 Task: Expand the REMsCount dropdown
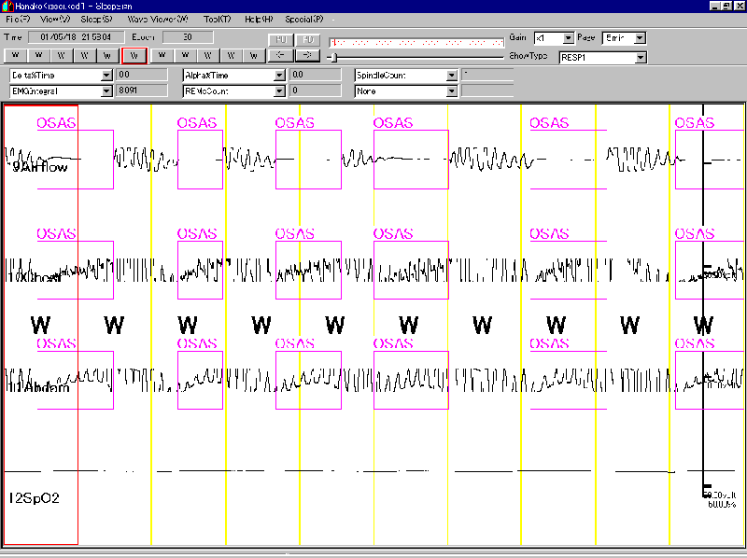click(279, 91)
